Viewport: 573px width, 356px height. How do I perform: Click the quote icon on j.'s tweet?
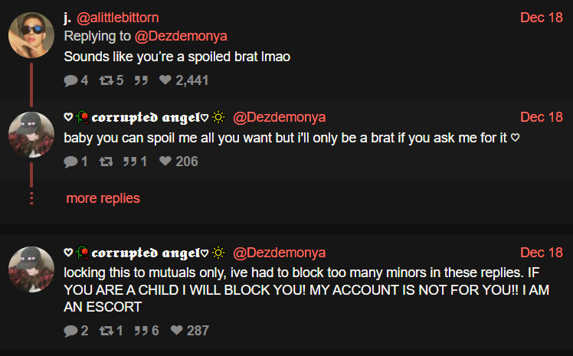(x=141, y=80)
